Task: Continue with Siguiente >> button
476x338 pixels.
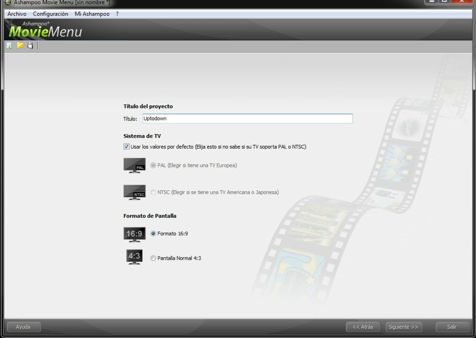Action: pos(403,327)
